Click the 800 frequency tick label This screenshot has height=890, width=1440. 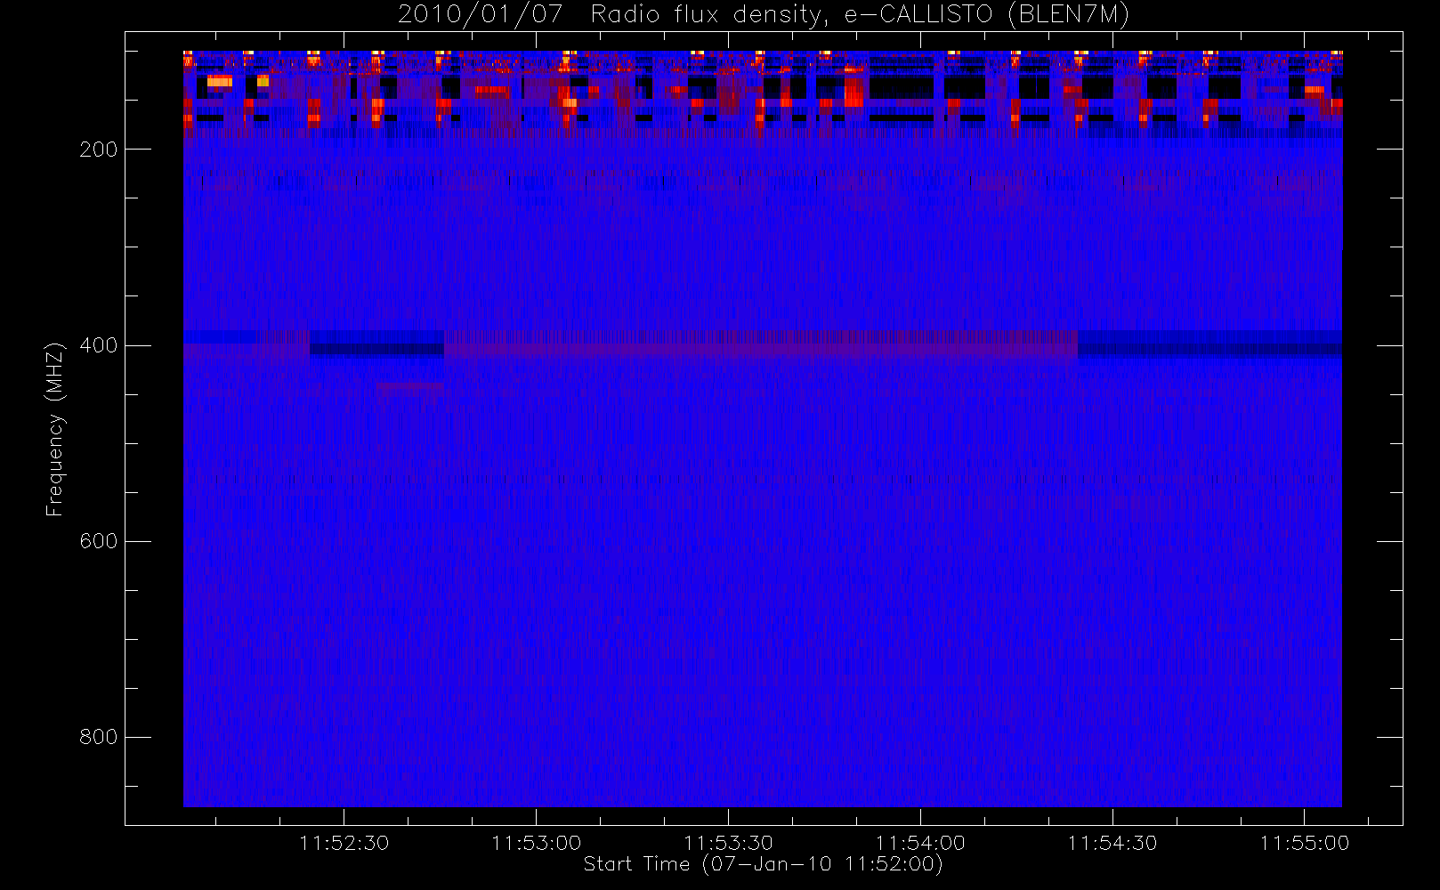99,737
